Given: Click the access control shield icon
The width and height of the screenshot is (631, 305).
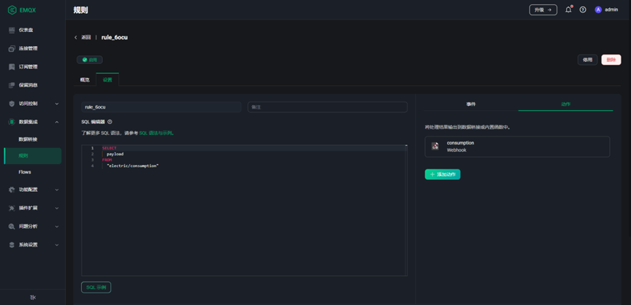Looking at the screenshot, I should tap(12, 104).
